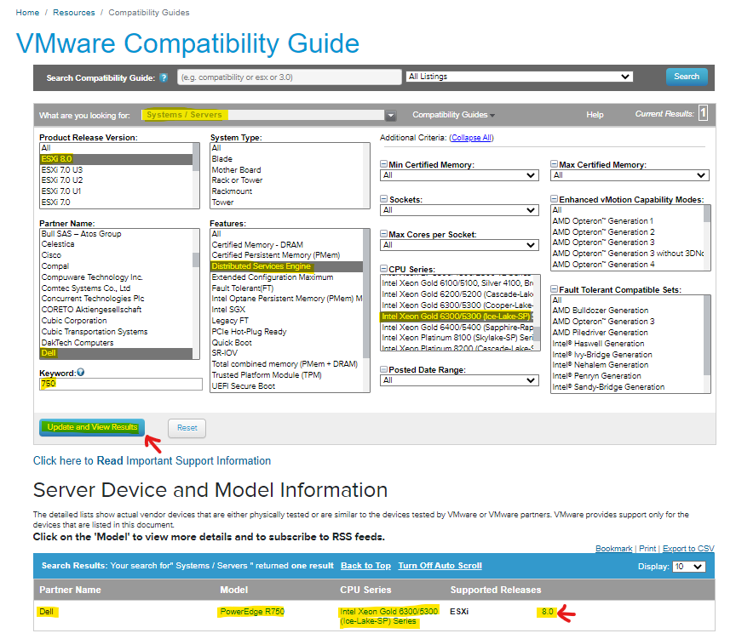This screenshot has height=639, width=736.
Task: Collapse the Max Cores per Socket section
Action: click(383, 234)
